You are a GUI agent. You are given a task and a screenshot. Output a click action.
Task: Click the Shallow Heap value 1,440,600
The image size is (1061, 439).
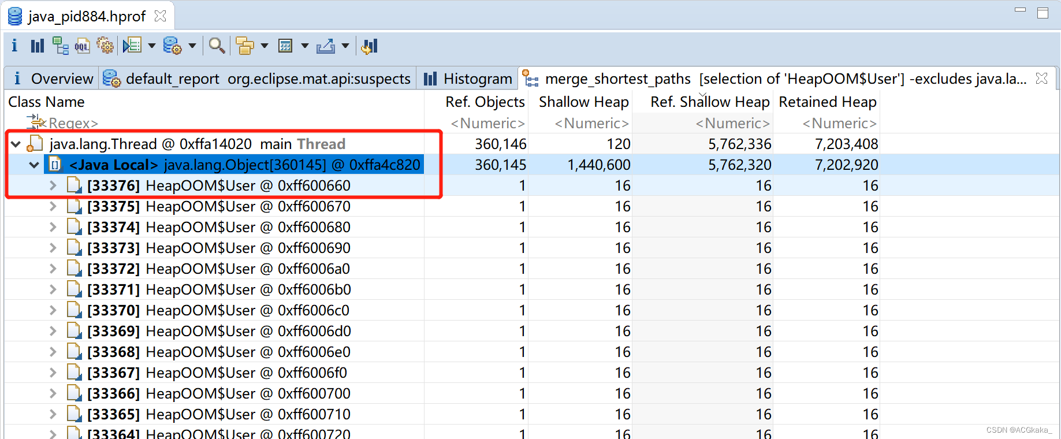[599, 165]
